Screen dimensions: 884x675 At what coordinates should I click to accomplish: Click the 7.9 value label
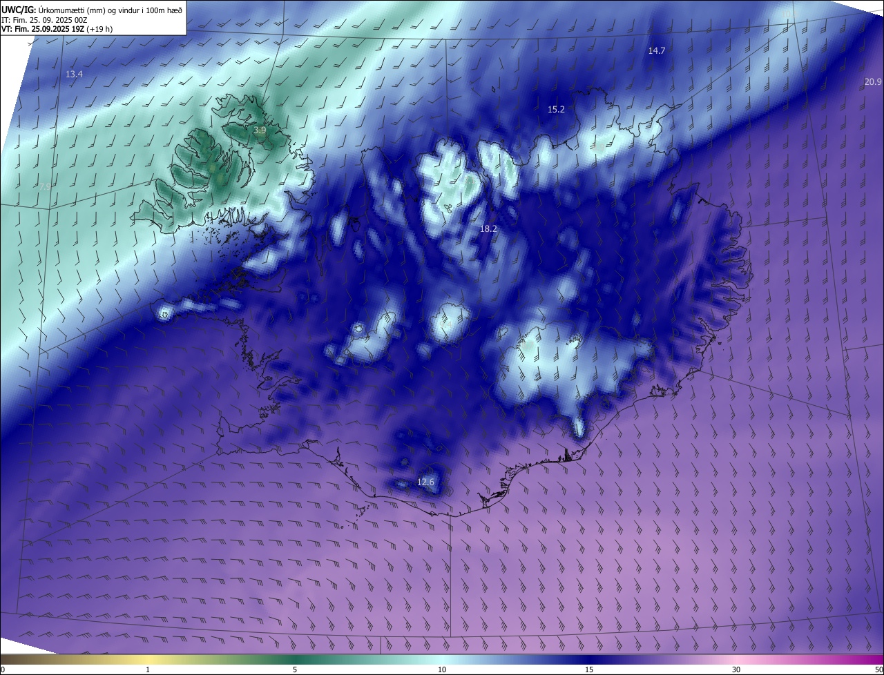coord(44,187)
